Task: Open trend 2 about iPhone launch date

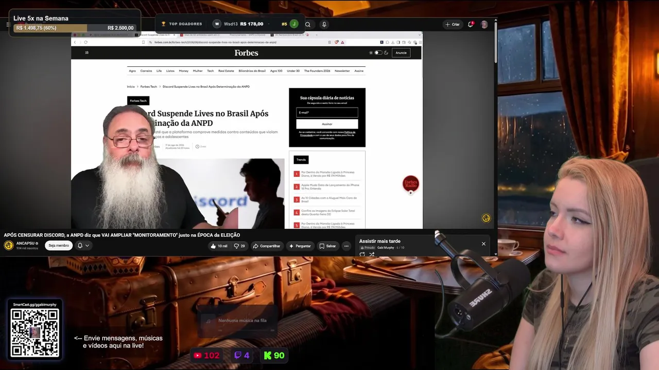Action: [330, 187]
